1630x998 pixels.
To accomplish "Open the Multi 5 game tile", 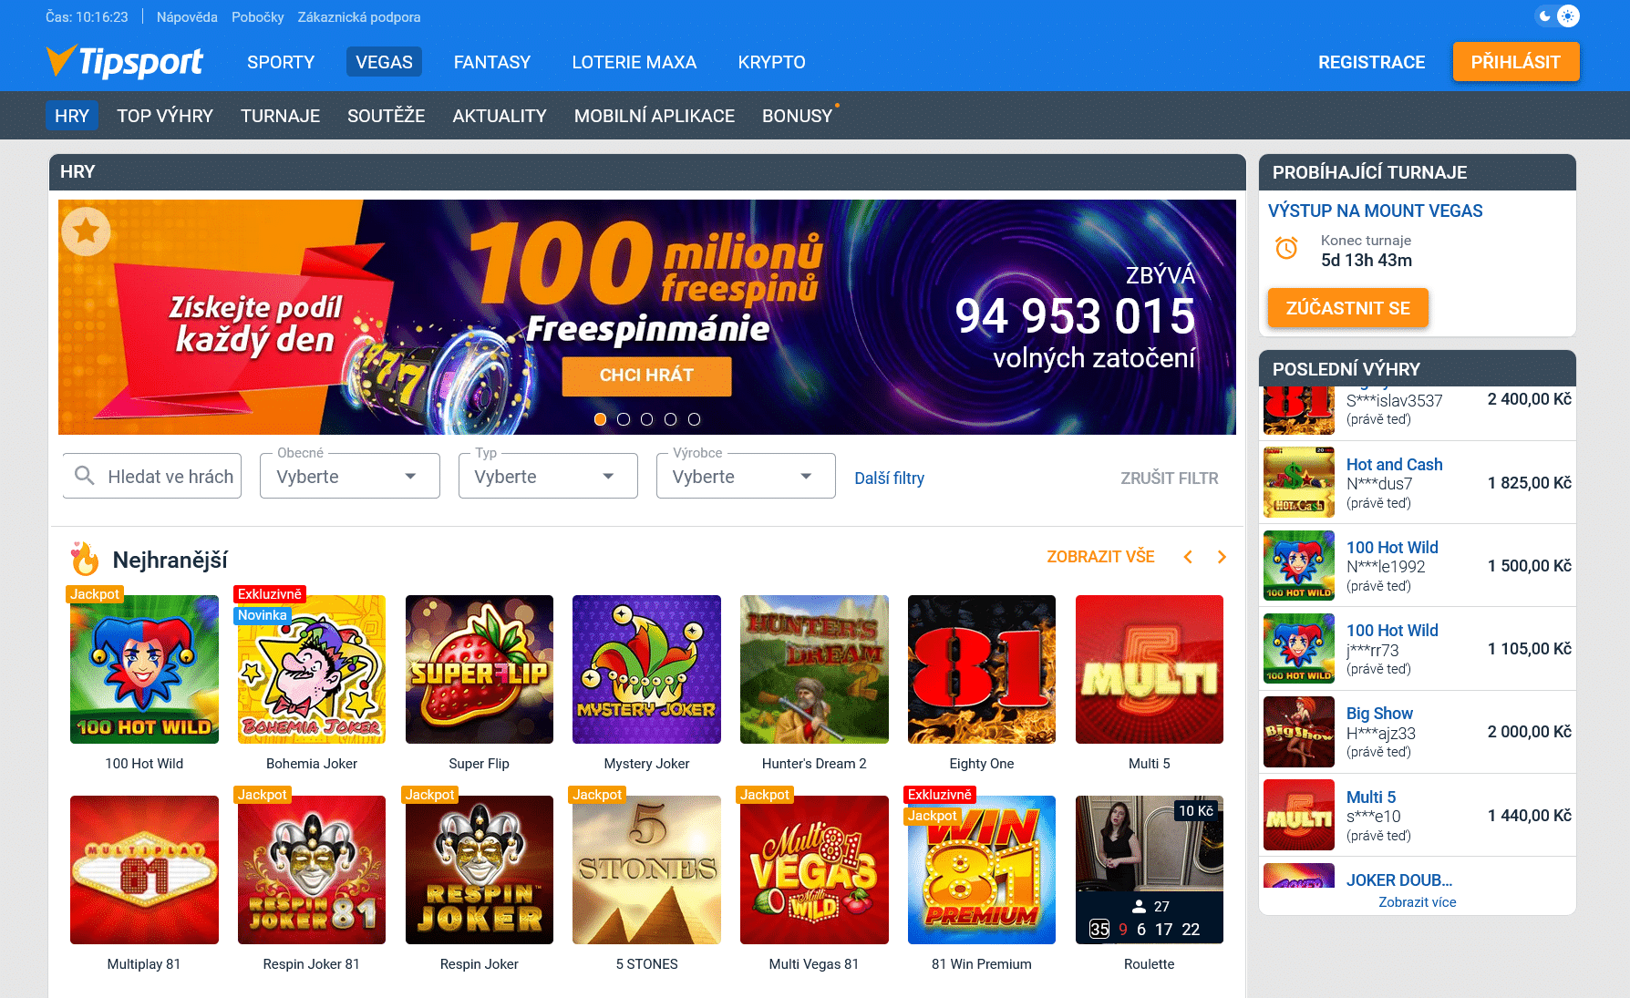I will click(x=1150, y=669).
